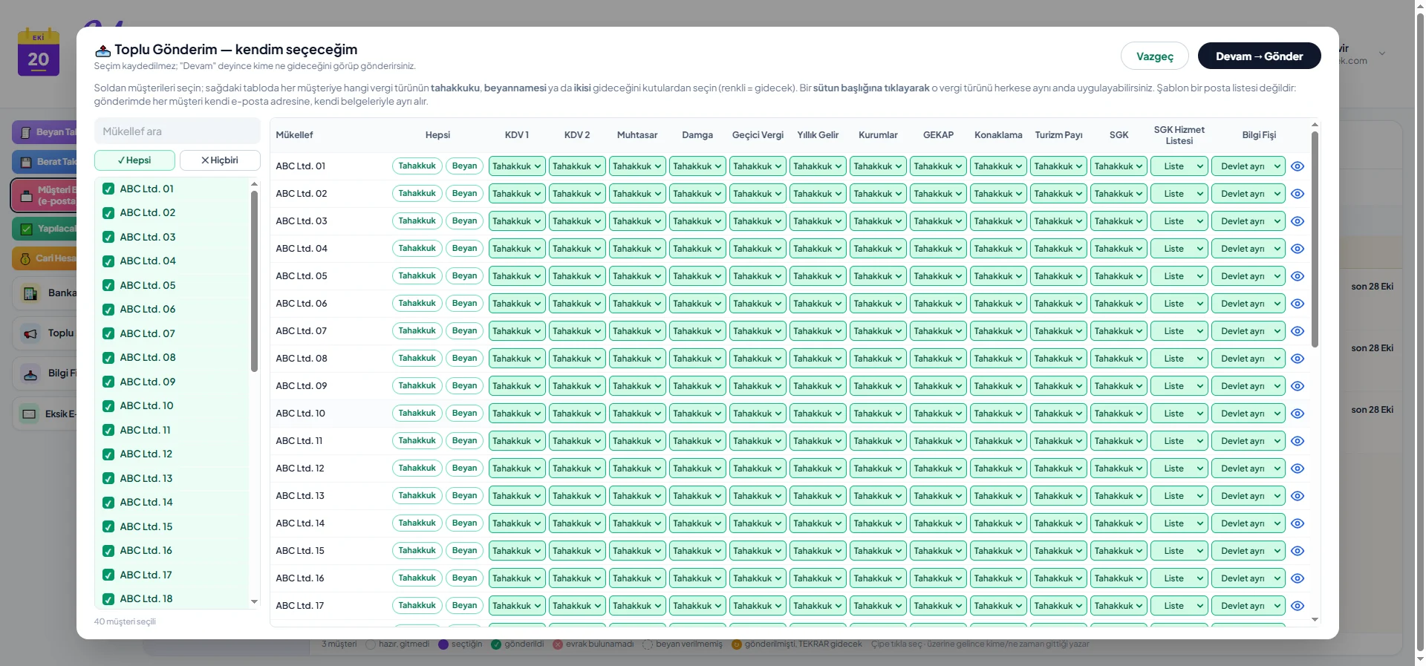Click the Toplu megaphone icon in the sidebar
Image resolution: width=1426 pixels, height=666 pixels.
[30, 333]
